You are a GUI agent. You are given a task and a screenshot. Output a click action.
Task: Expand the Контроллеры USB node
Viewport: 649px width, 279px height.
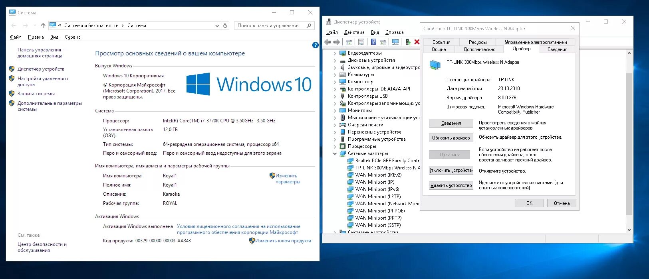(335, 96)
